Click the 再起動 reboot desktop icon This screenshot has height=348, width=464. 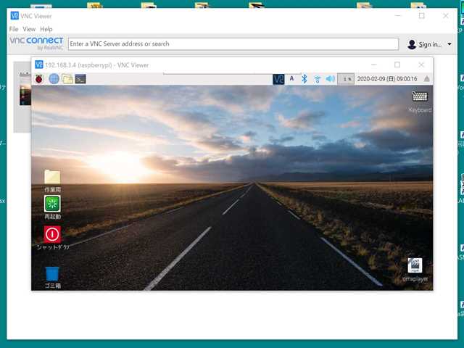(52, 204)
